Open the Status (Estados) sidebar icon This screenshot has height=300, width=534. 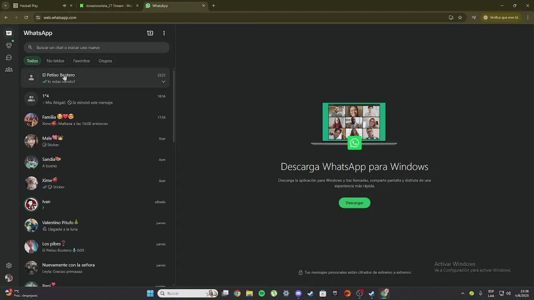[9, 45]
